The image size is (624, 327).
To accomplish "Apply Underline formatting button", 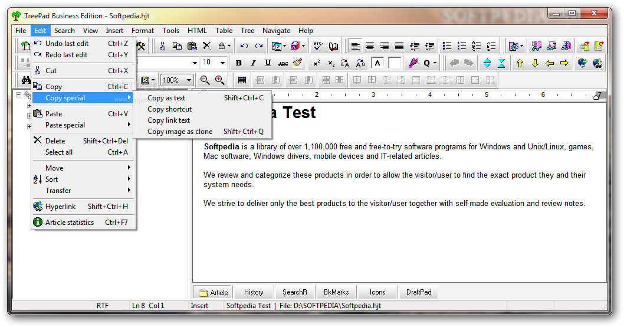I will click(268, 63).
